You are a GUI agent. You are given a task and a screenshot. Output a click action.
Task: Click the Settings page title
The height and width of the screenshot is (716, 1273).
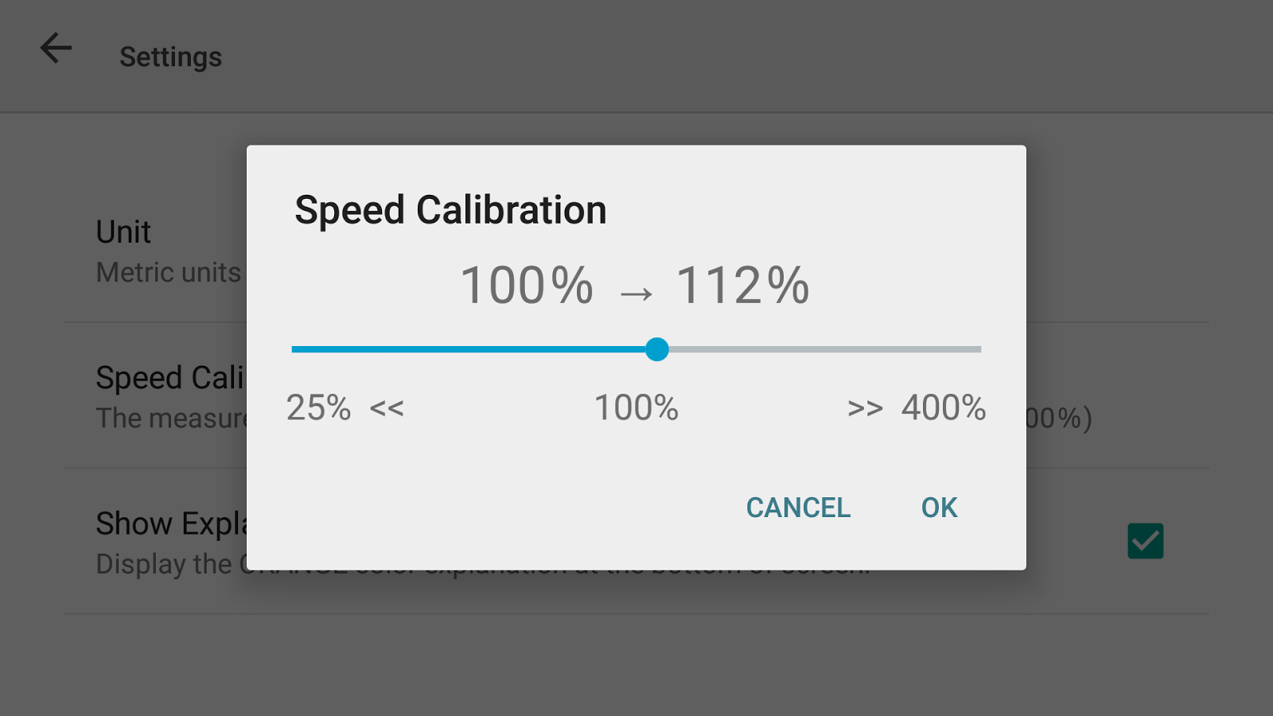tap(170, 57)
